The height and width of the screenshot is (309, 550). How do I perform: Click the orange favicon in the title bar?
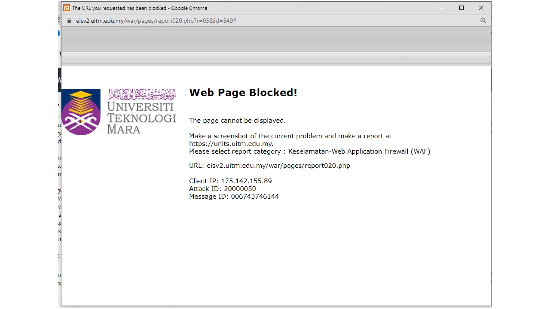tap(67, 8)
